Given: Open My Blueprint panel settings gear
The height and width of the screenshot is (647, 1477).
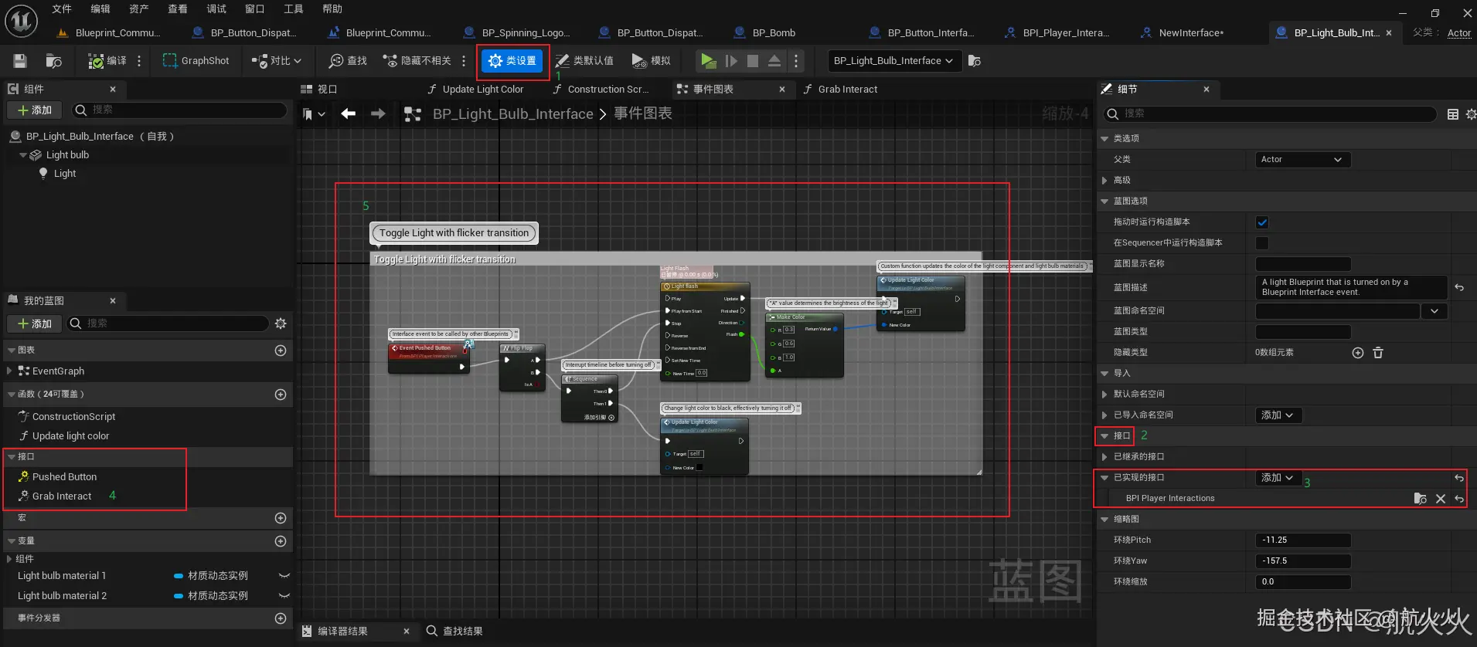Looking at the screenshot, I should (281, 323).
